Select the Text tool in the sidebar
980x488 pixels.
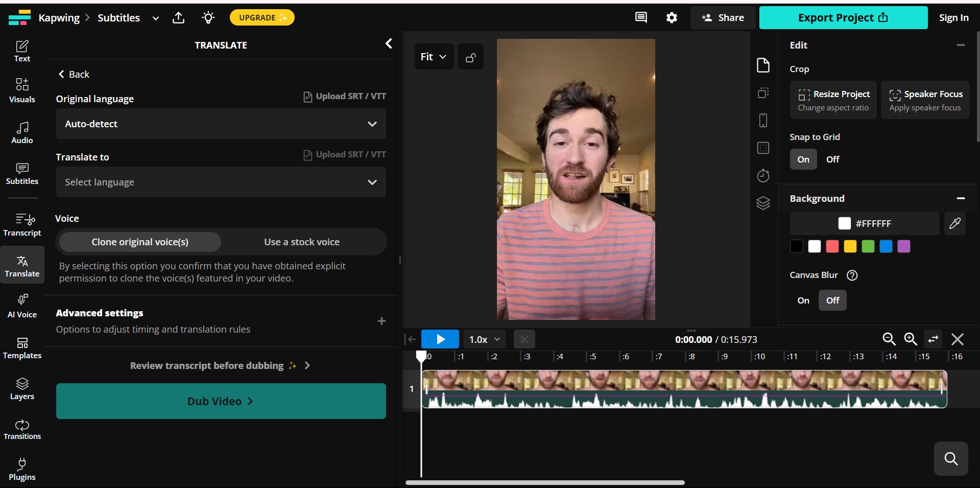click(21, 50)
